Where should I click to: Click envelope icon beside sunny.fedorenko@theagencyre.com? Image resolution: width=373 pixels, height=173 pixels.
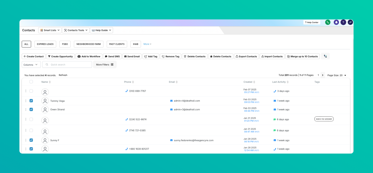point(171,140)
